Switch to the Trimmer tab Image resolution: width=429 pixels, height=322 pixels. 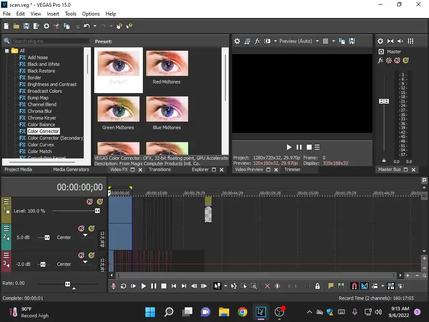[292, 169]
